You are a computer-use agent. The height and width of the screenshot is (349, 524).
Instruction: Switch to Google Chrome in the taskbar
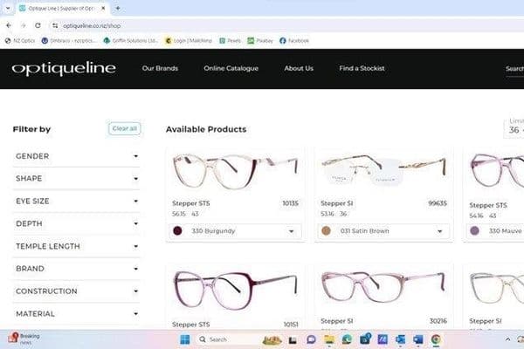pos(436,339)
